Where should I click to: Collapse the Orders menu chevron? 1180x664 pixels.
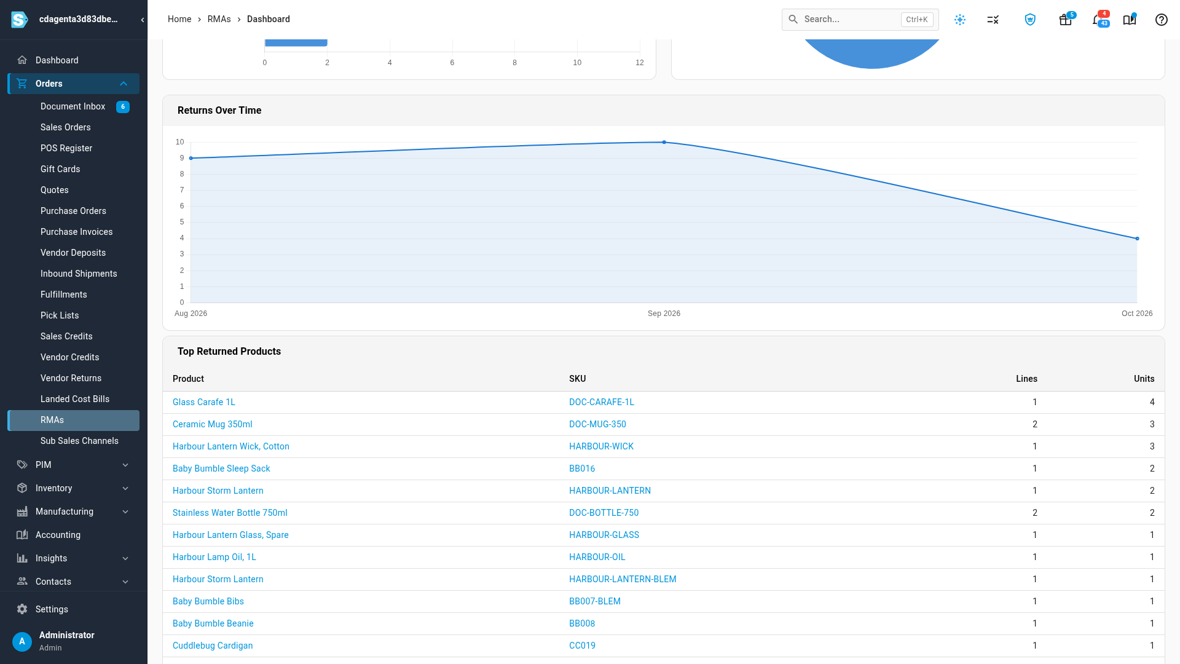click(124, 84)
